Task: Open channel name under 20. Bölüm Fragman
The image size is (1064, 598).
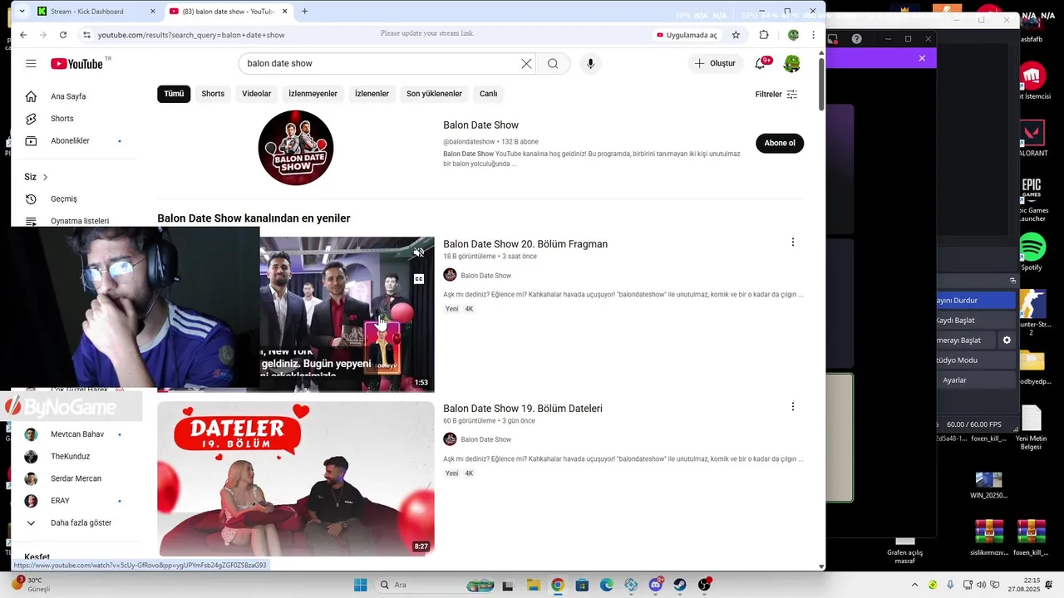Action: [x=485, y=276]
